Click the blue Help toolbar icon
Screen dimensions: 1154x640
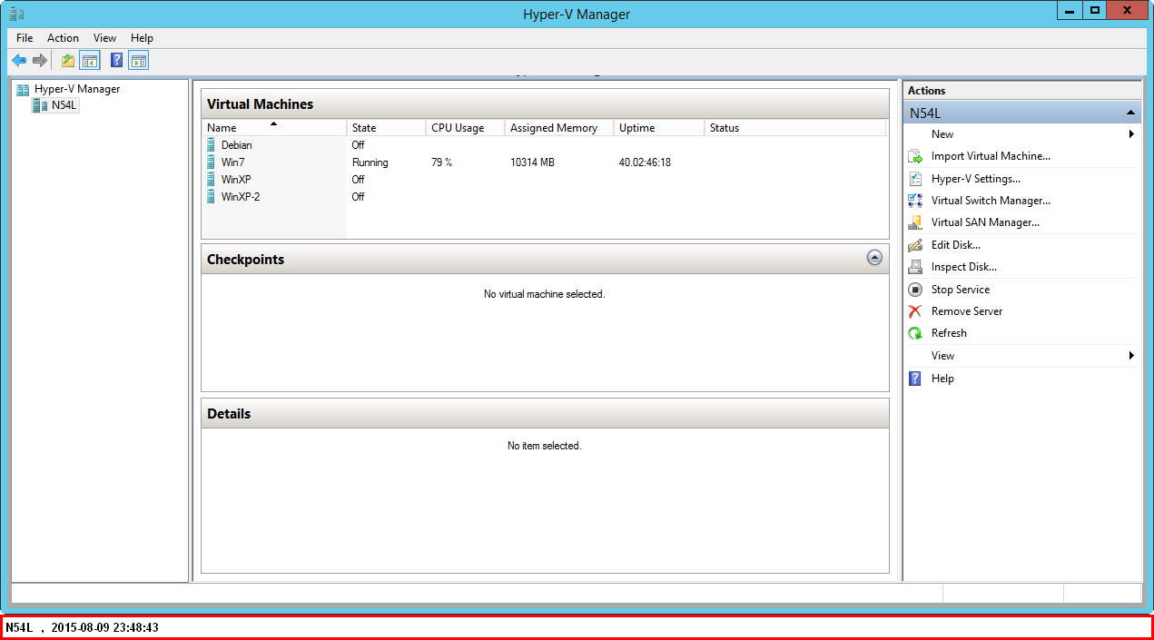[117, 61]
